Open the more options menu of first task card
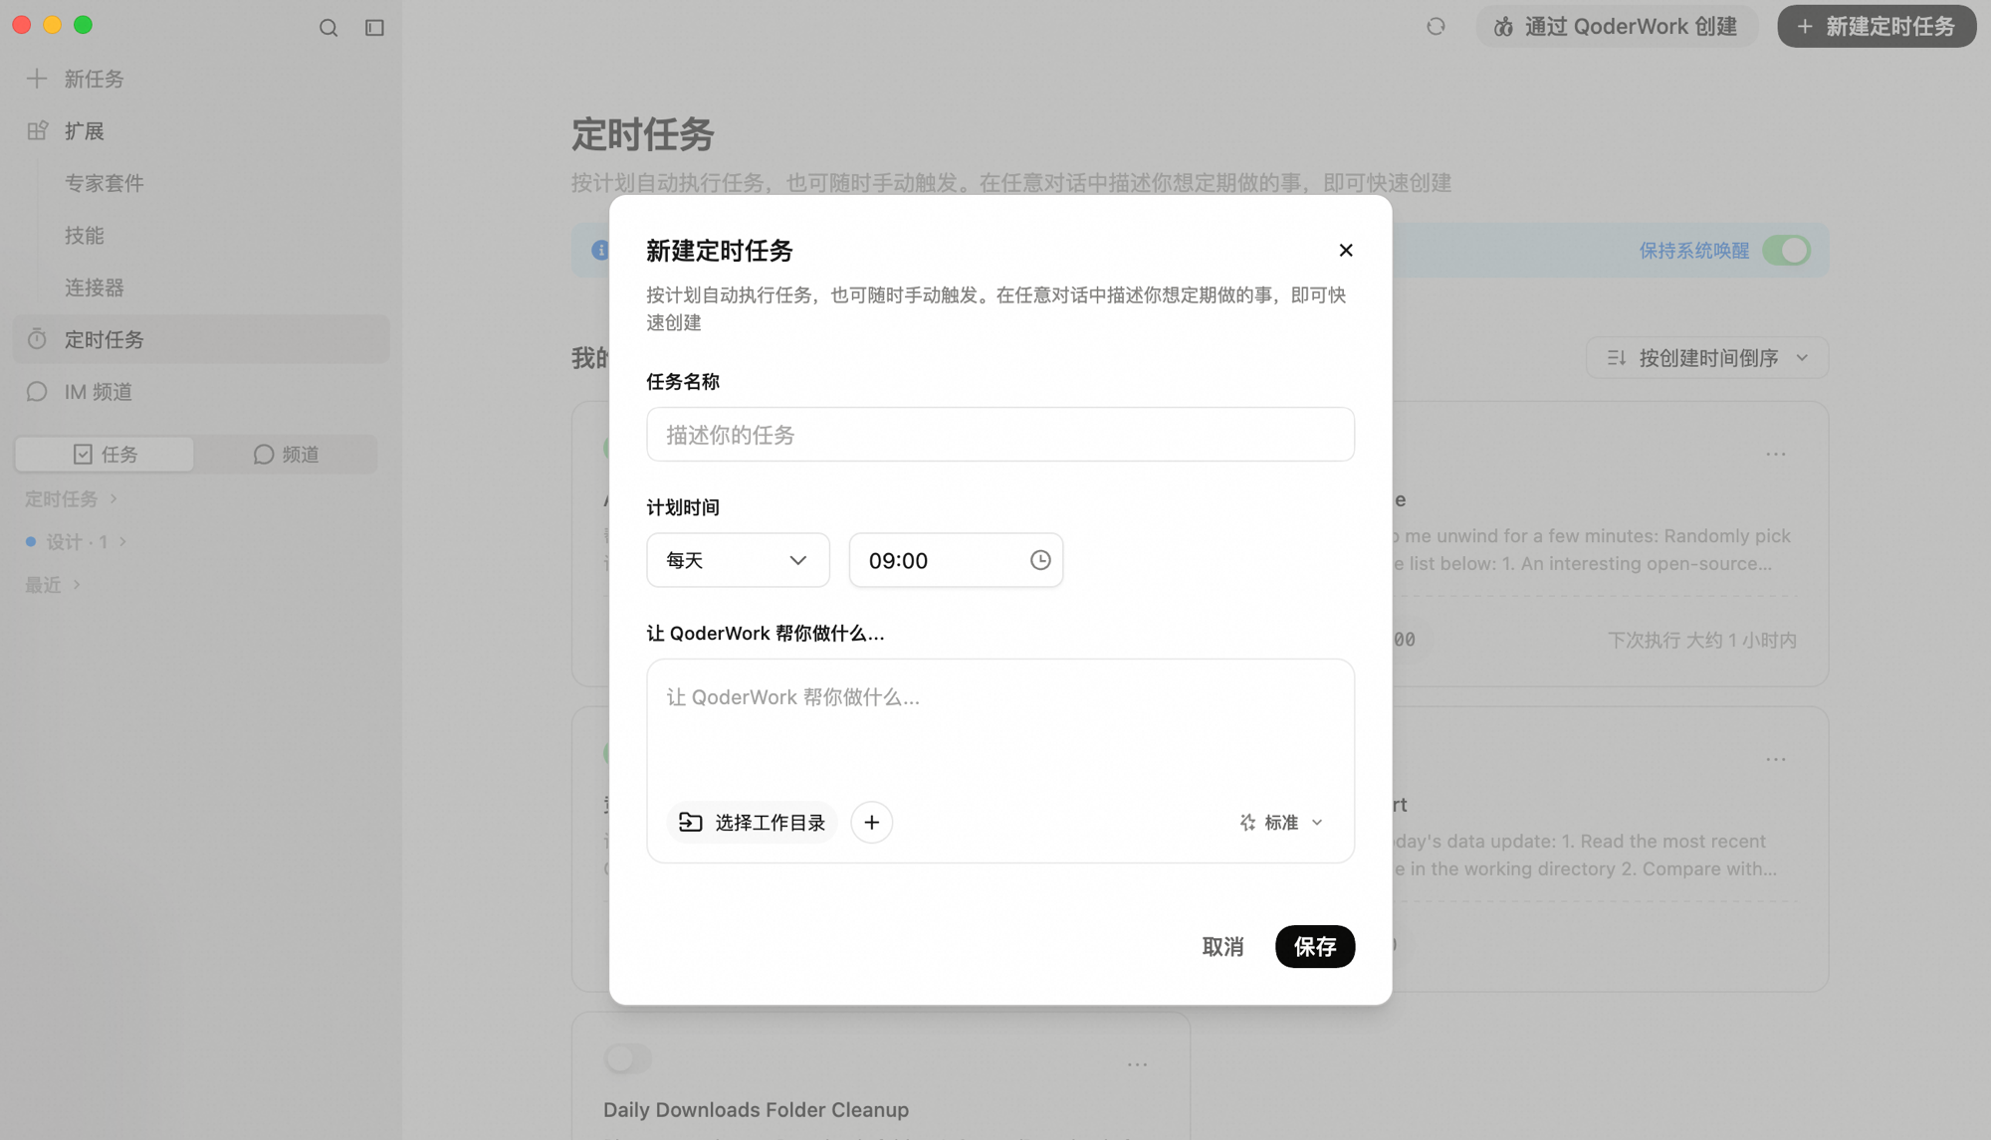This screenshot has width=1991, height=1140. [x=1776, y=454]
